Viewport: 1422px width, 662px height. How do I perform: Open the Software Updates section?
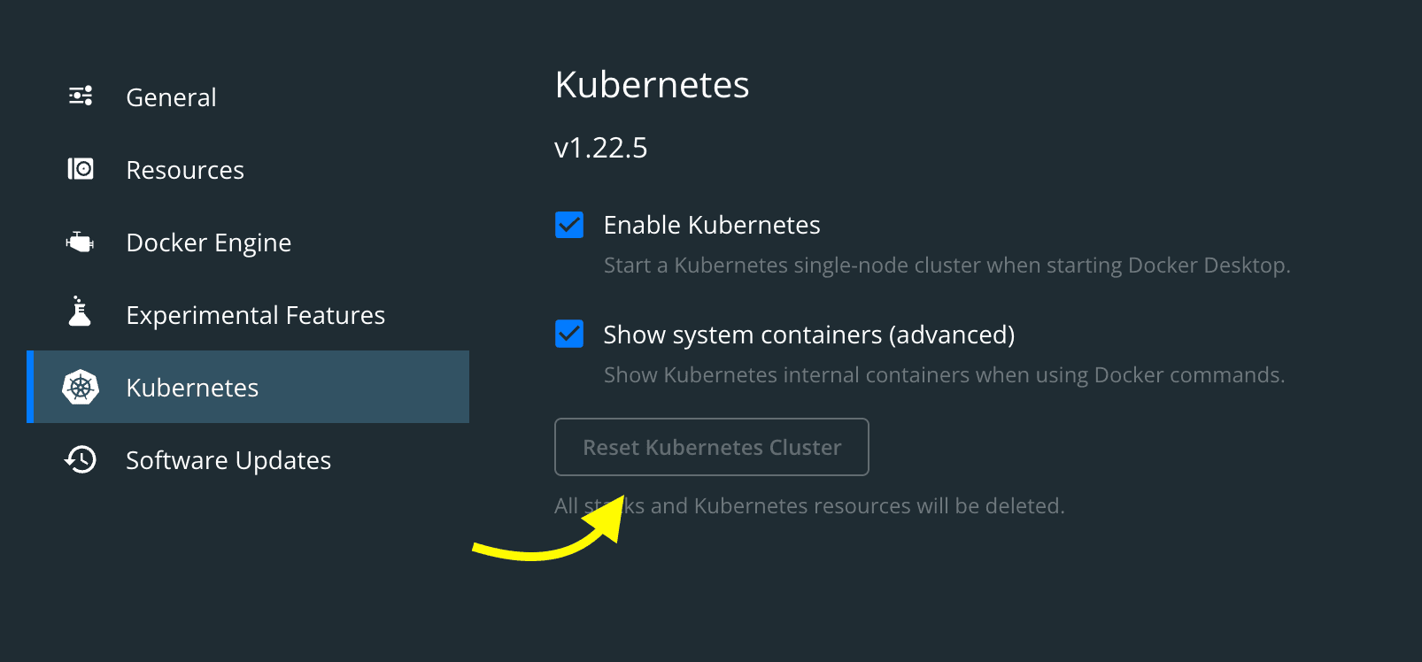[x=228, y=459]
